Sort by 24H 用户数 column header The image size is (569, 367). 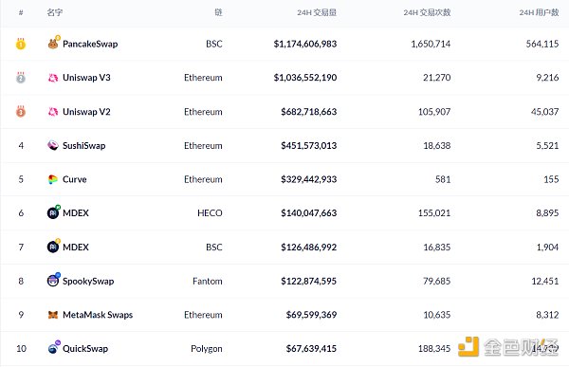[x=539, y=12]
